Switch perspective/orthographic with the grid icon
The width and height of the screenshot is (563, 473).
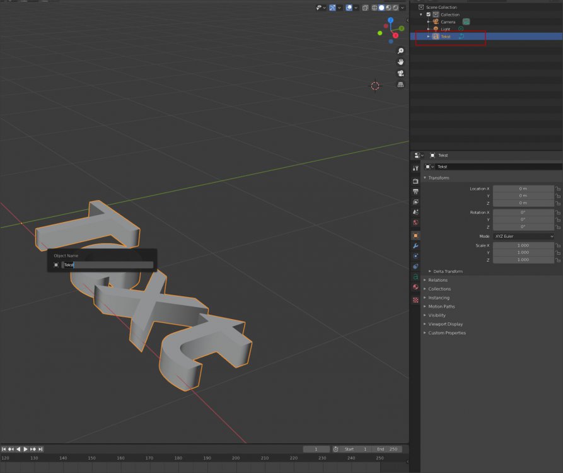point(400,85)
